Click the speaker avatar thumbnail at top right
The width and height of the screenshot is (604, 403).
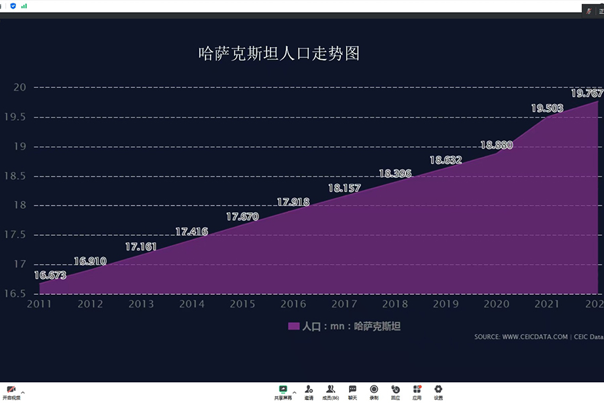pos(589,11)
